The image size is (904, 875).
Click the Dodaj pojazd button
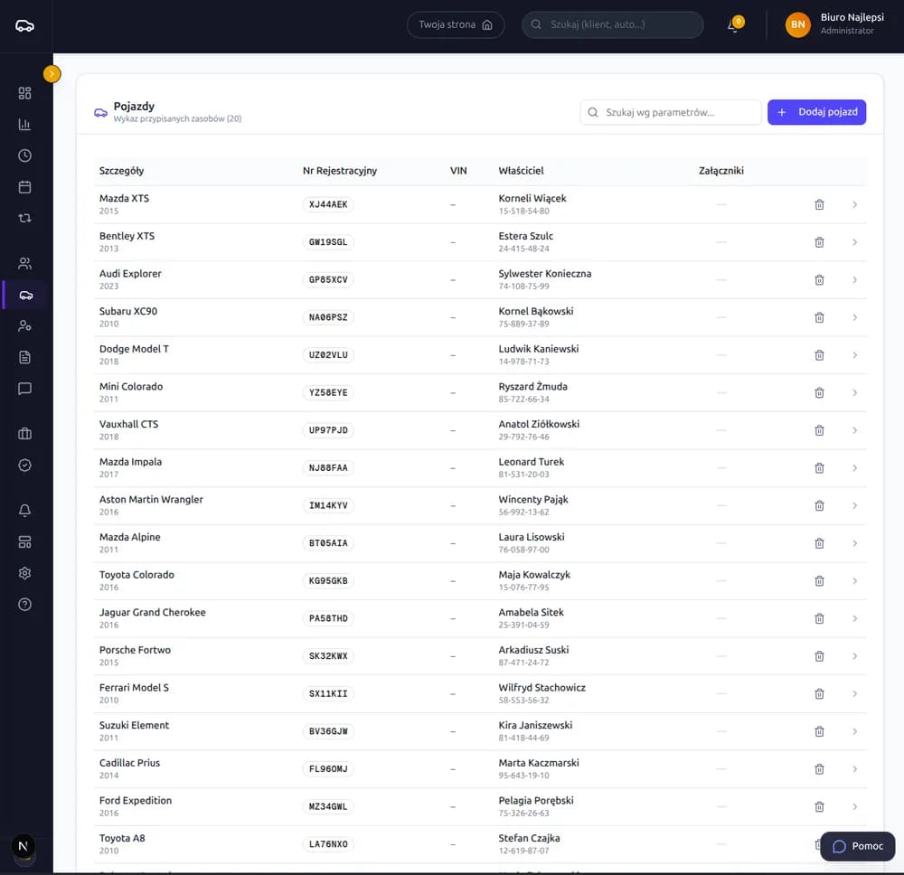[816, 112]
